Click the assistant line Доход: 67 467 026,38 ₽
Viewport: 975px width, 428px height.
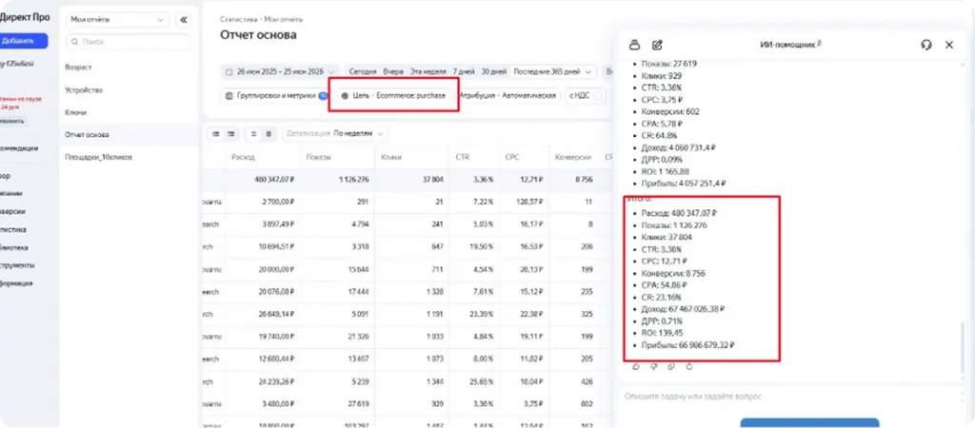684,308
